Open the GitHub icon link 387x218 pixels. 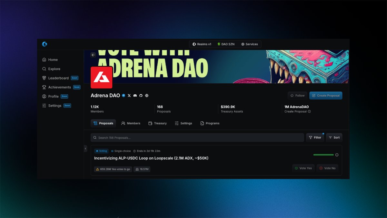[x=141, y=96]
